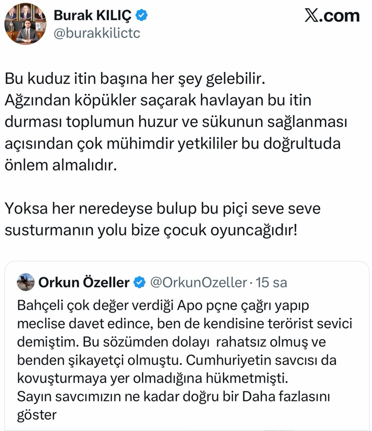372x431 pixels.
Task: Click the Orkun Özeller name
Action: [83, 283]
